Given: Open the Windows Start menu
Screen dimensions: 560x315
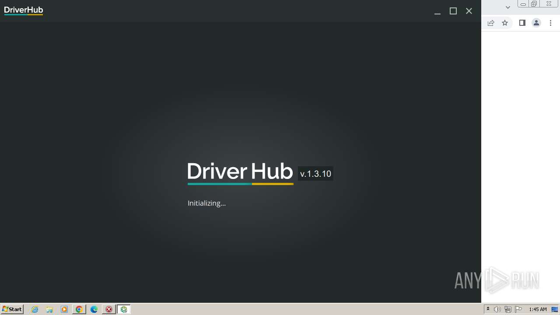Looking at the screenshot, I should pyautogui.click(x=12, y=309).
